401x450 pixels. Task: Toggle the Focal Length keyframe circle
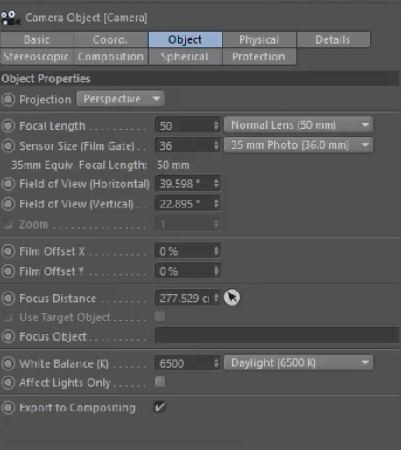click(8, 126)
